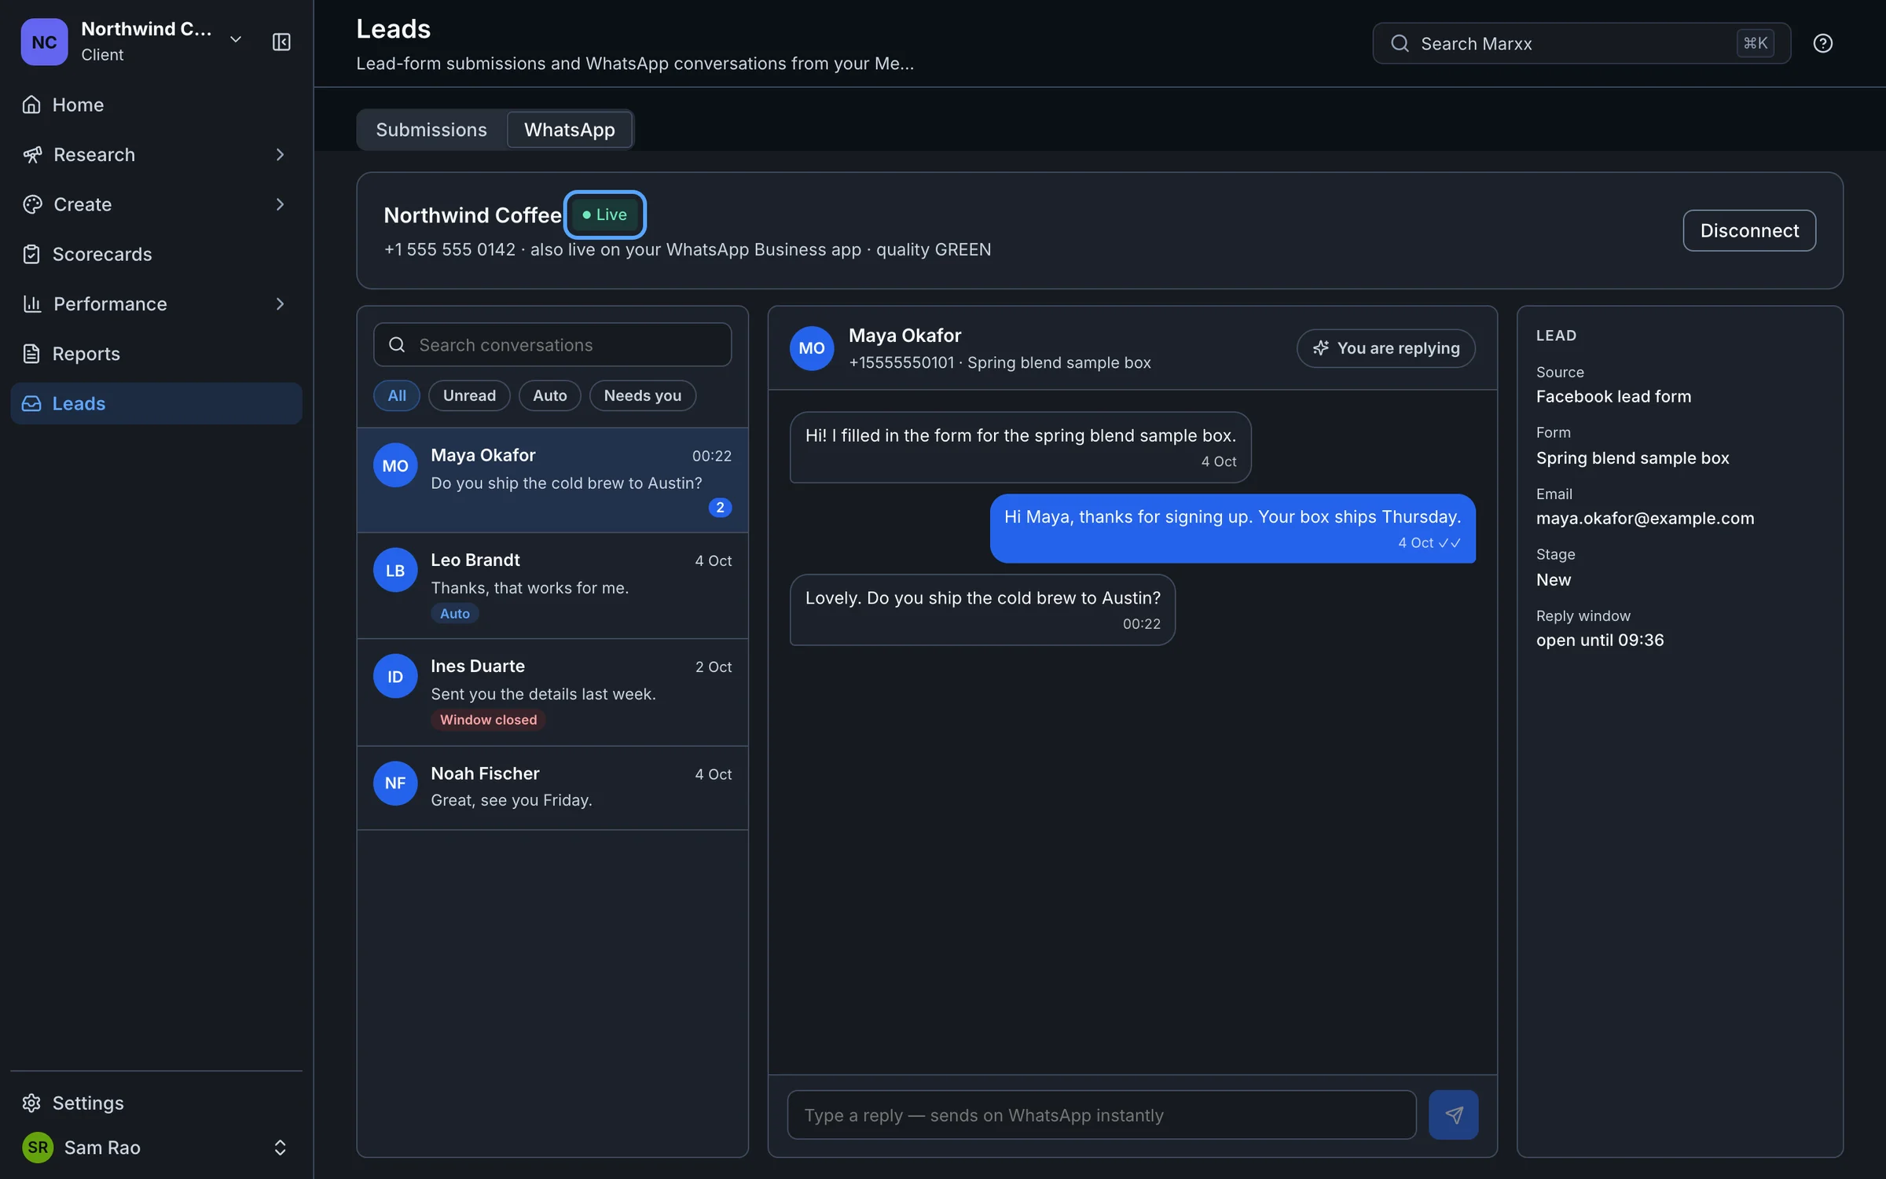Image resolution: width=1886 pixels, height=1179 pixels.
Task: Open the Sam Rao account menu chevron
Action: pos(280,1148)
